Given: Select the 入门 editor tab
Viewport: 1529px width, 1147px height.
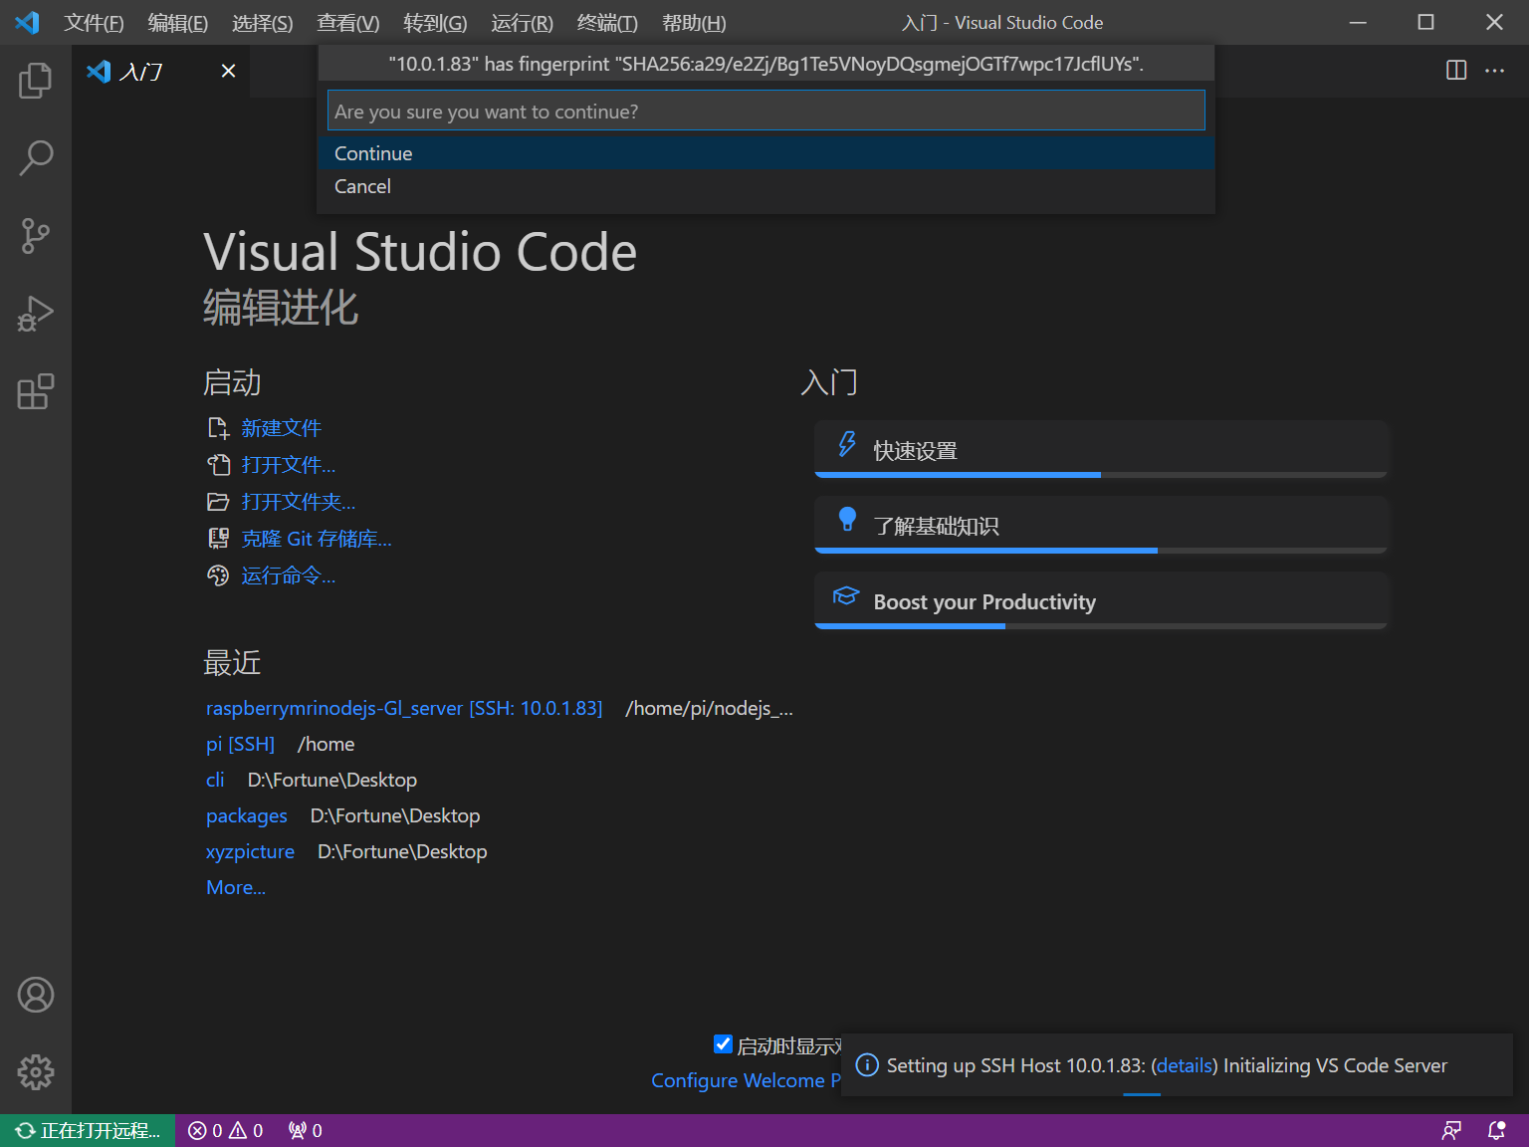Looking at the screenshot, I should (x=161, y=71).
